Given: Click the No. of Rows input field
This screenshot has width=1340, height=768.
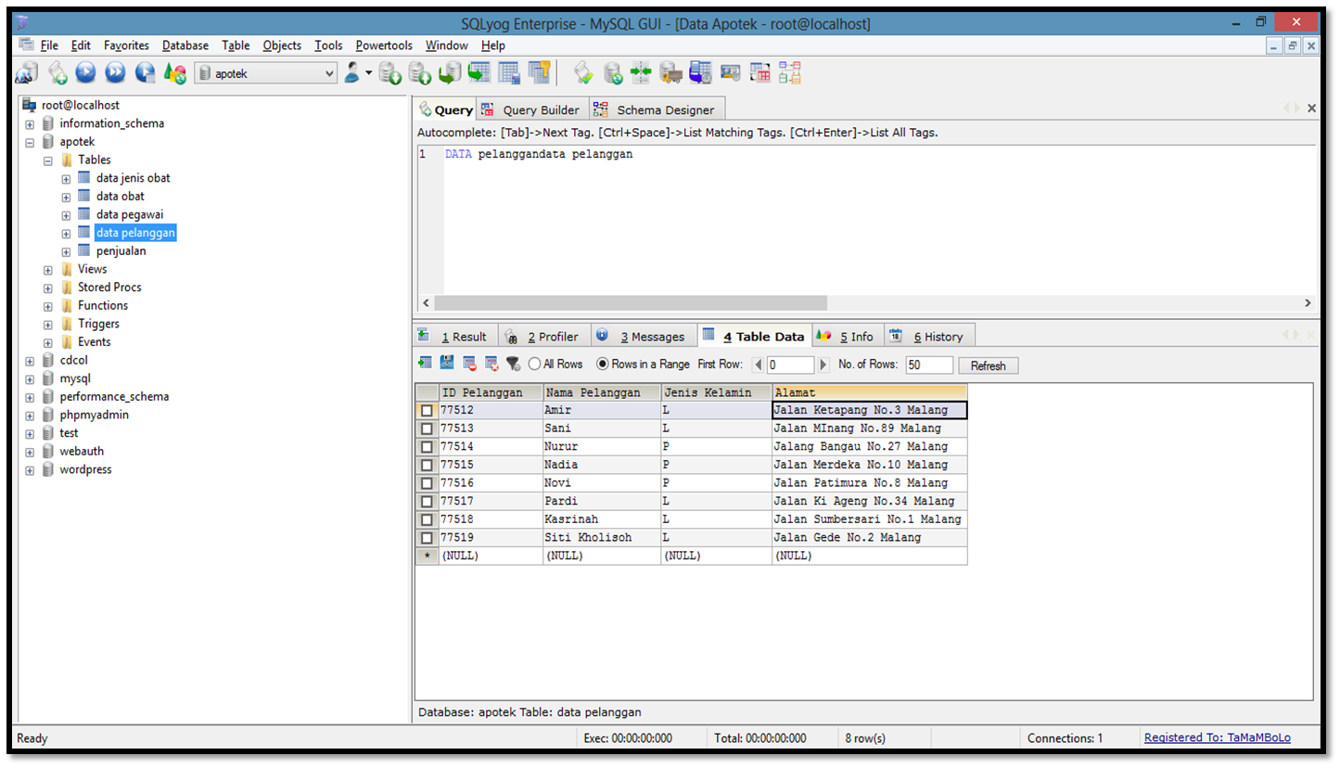Looking at the screenshot, I should pos(929,365).
